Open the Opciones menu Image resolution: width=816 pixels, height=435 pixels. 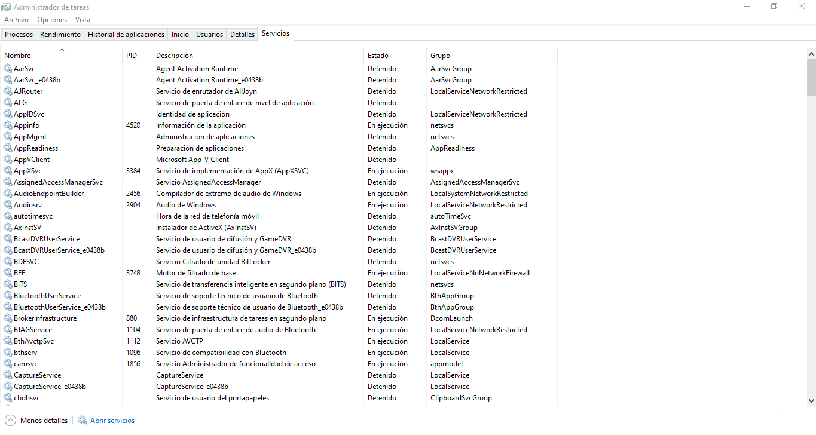(x=52, y=20)
